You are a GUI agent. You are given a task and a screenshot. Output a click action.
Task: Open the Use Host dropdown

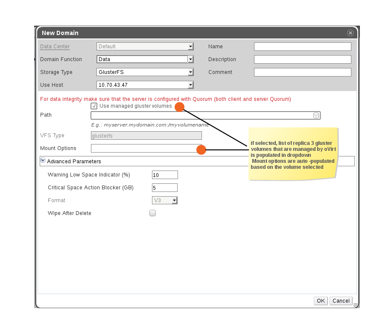tap(191, 85)
